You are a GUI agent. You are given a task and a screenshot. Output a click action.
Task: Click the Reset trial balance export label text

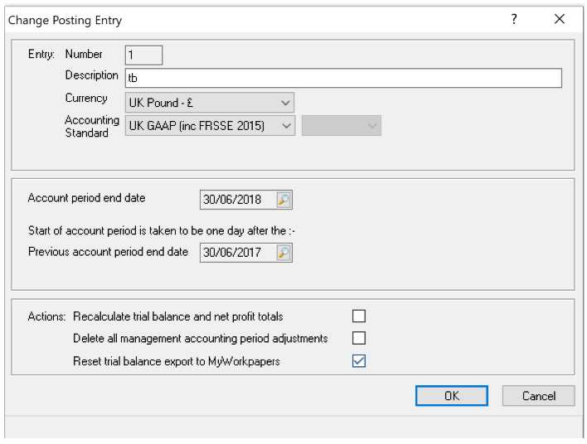[x=176, y=361]
